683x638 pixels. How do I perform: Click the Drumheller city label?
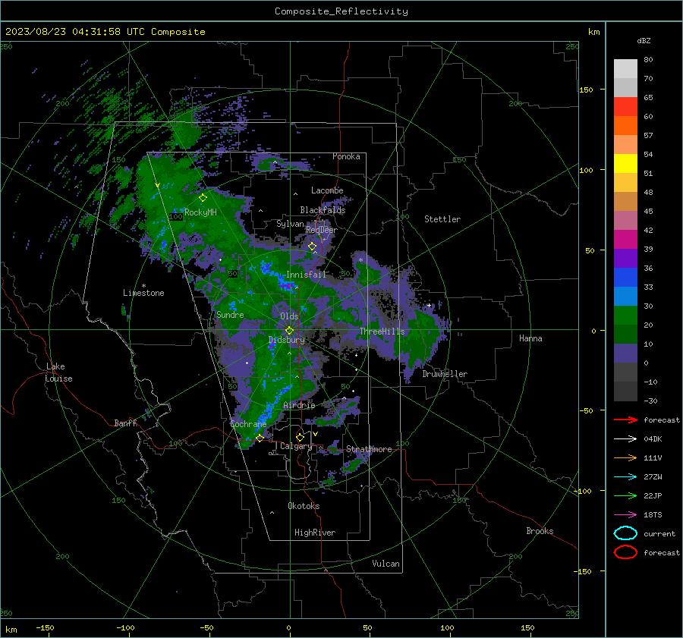pyautogui.click(x=445, y=374)
